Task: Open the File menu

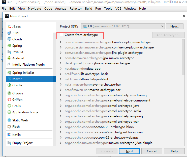Action: (4, 9)
